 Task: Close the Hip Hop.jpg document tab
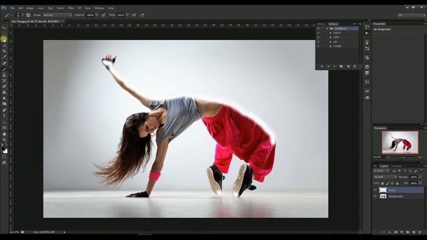click(63, 21)
